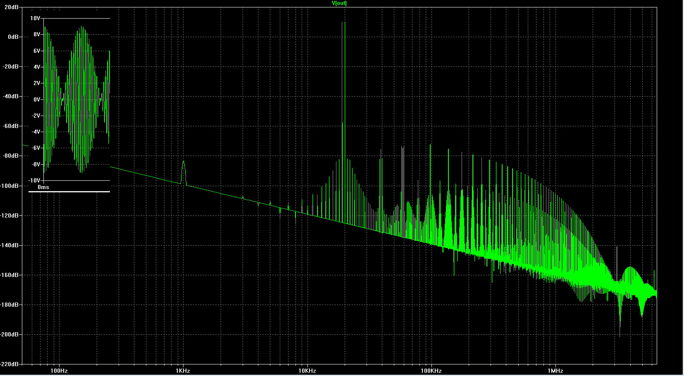684x376 pixels.
Task: Select the -8V inset voltage label
Action: click(36, 164)
